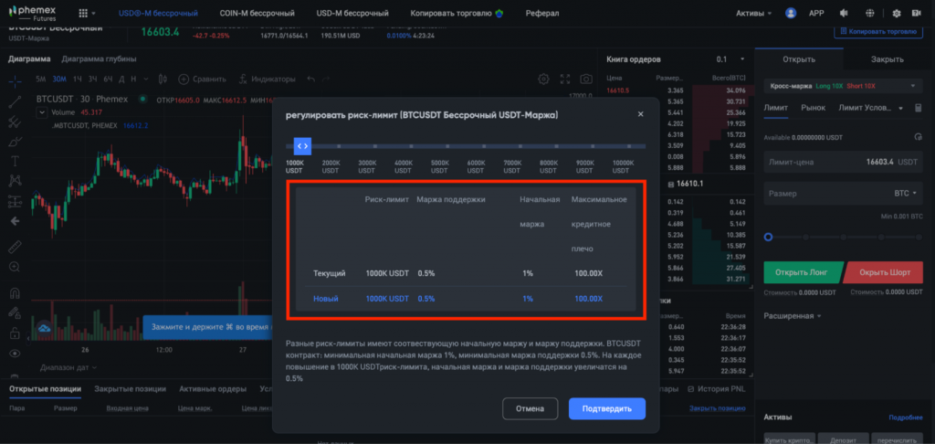Select the Text drawing tool
The image size is (935, 444).
tap(15, 160)
